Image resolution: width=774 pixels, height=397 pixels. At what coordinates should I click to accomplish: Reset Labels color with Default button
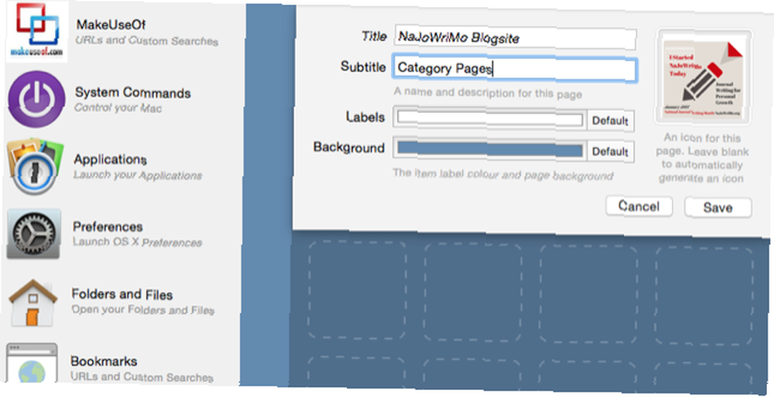point(611,121)
